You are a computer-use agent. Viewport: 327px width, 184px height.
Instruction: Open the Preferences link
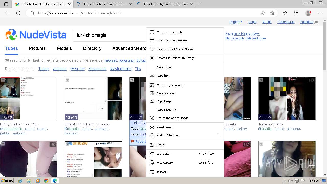click(286, 22)
